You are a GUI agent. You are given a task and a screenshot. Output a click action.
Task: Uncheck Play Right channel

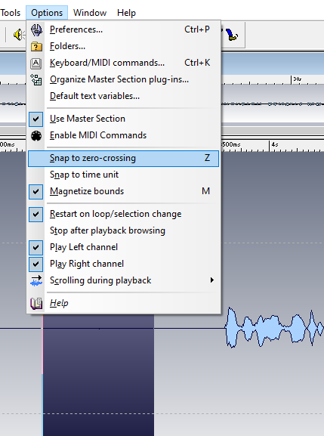[x=123, y=264]
